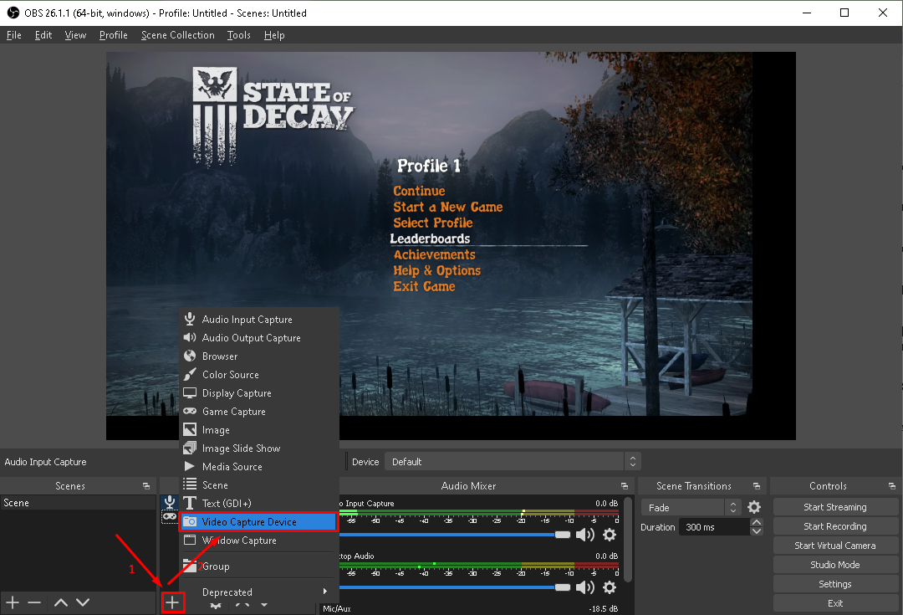
Task: Click the Start Streaming button
Action: [x=835, y=507]
